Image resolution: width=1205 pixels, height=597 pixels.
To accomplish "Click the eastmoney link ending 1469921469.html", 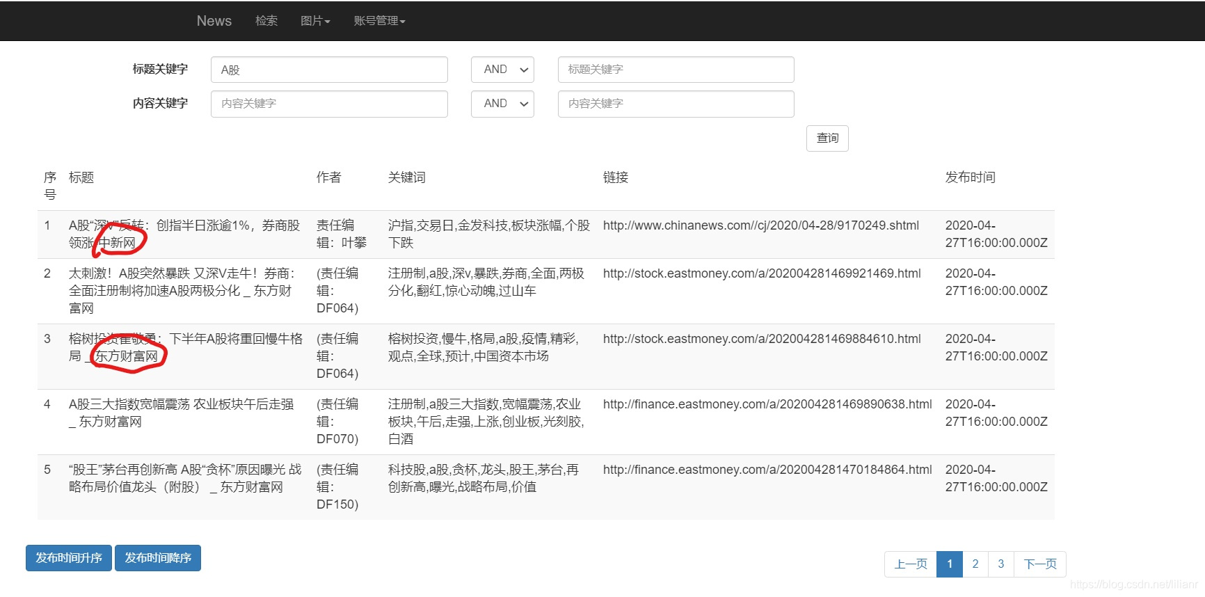I will [762, 273].
